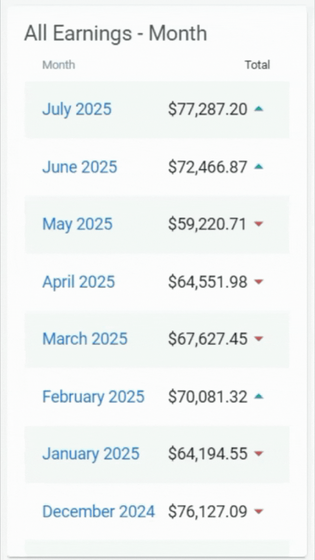
Task: Click the green up arrow beside February 2025 total
Action: [259, 396]
